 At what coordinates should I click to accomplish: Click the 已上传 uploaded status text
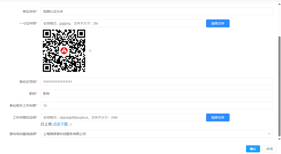coord(47,124)
